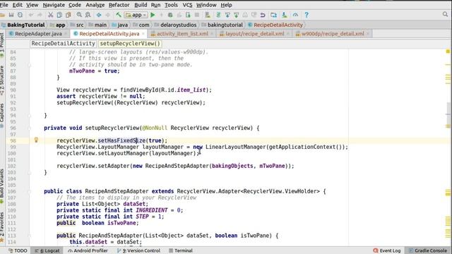The width and height of the screenshot is (452, 254).
Task: Open the Build Variants side panel
Action: [2, 186]
